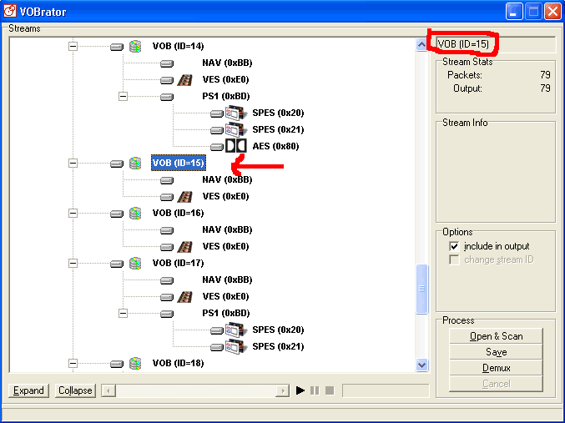Collapse PS1 (0xBD) under VOB 14
Image resolution: width=565 pixels, height=423 pixels.
click(123, 96)
